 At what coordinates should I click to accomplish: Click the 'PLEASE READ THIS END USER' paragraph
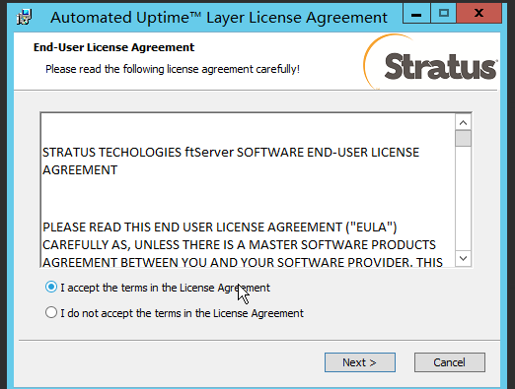pos(243,244)
